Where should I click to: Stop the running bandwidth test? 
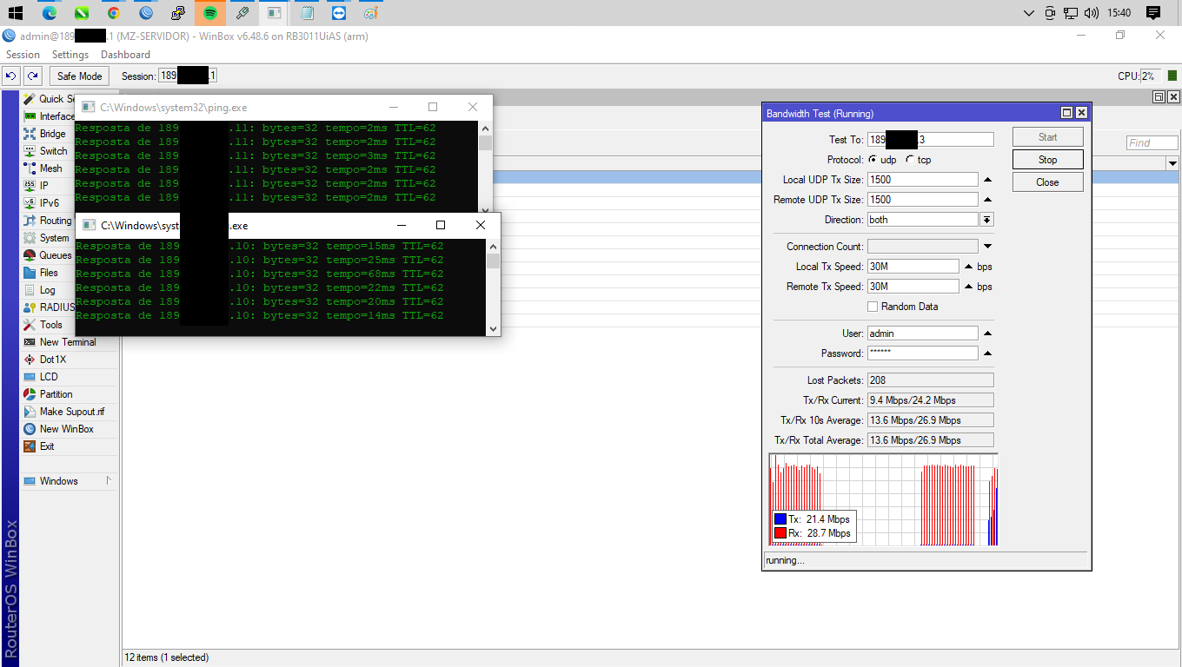[1047, 160]
